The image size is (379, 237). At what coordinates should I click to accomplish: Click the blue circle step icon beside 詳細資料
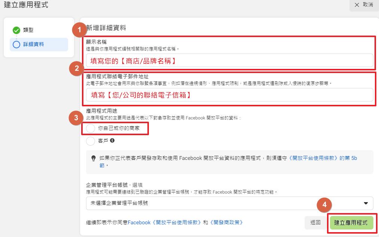(16, 45)
